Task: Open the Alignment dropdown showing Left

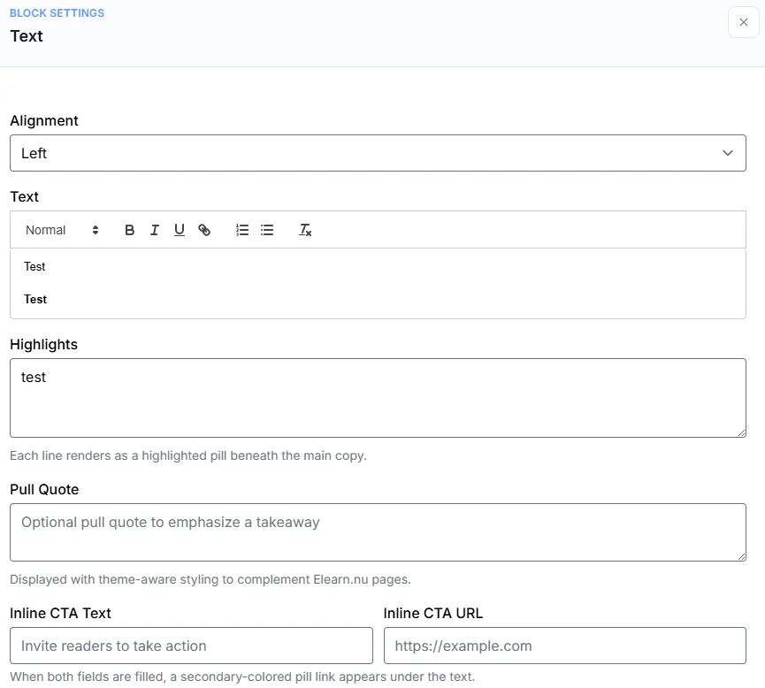Action: (x=378, y=152)
